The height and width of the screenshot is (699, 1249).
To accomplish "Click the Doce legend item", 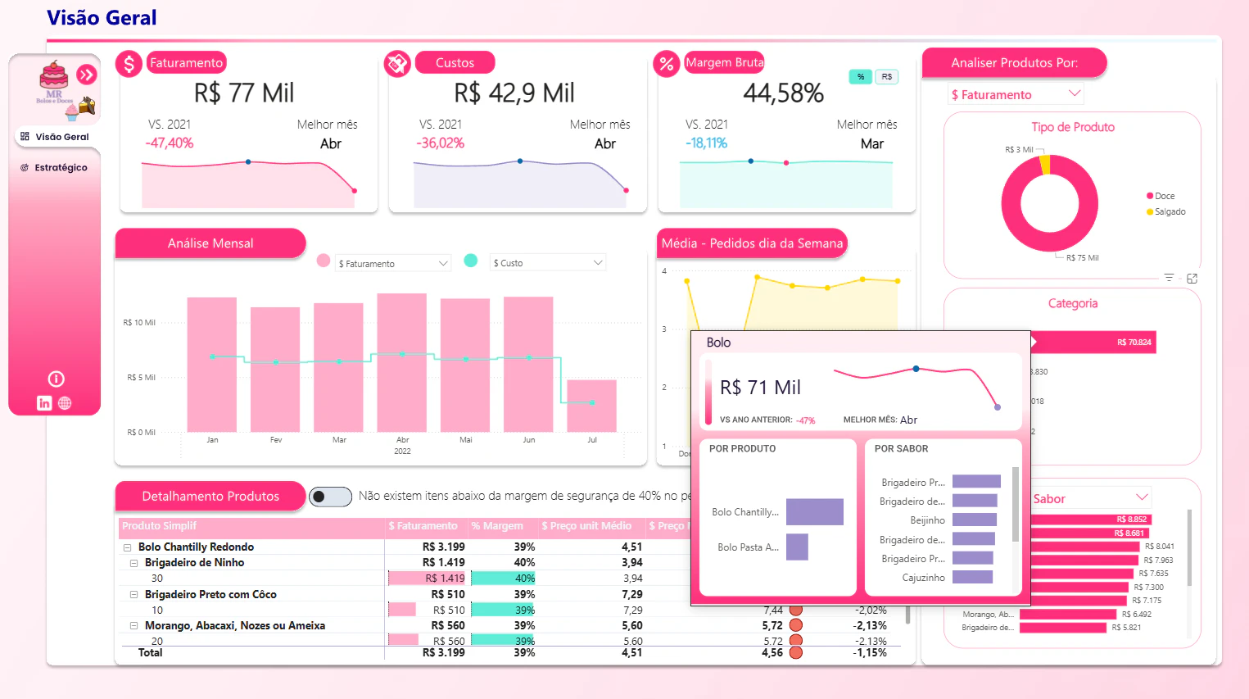I will click(x=1161, y=196).
